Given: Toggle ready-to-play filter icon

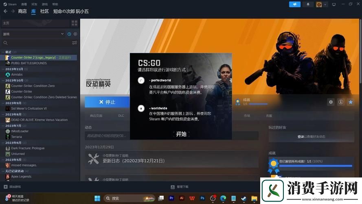Looking at the screenshot, I should [75, 34].
